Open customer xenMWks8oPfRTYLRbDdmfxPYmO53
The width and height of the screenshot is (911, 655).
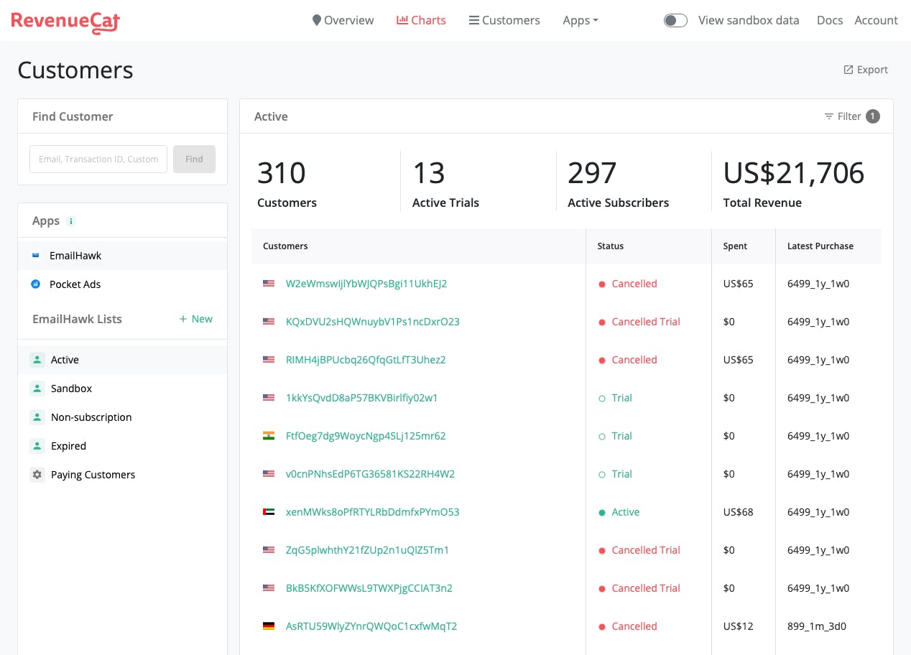pos(372,512)
